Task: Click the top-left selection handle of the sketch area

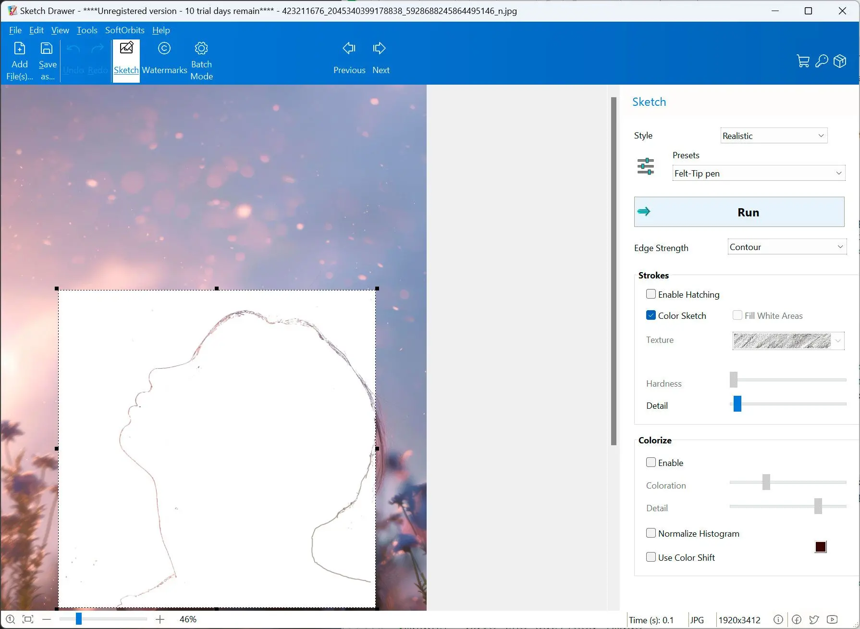Action: click(57, 289)
